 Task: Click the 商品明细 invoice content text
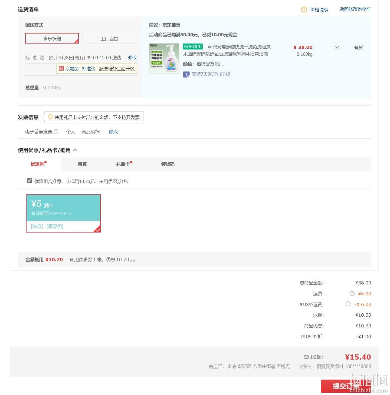pos(91,132)
